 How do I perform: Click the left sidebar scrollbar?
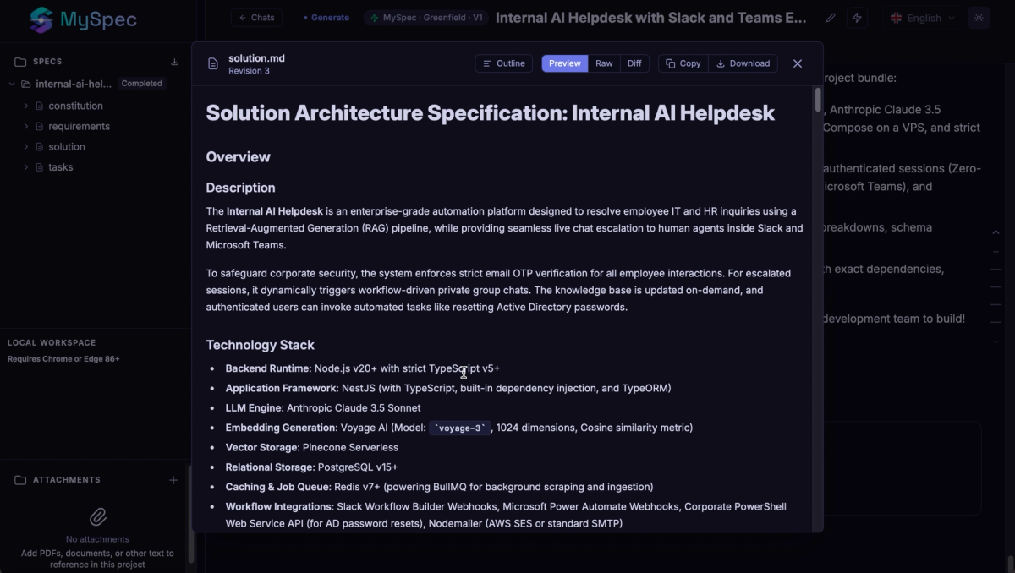[x=190, y=513]
